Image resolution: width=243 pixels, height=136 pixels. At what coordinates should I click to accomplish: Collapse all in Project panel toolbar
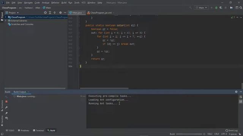(55, 12)
